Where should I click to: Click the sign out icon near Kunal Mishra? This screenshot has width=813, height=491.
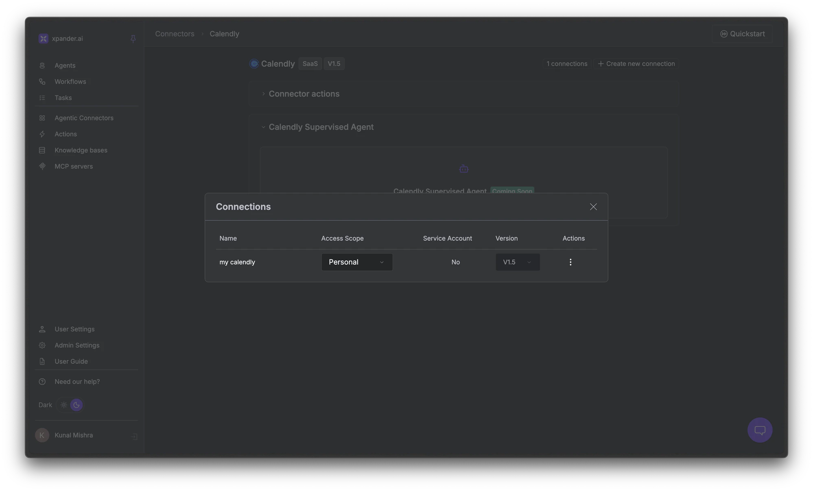click(x=134, y=436)
